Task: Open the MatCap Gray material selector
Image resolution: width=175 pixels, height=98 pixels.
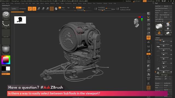Action: click(x=6, y=51)
